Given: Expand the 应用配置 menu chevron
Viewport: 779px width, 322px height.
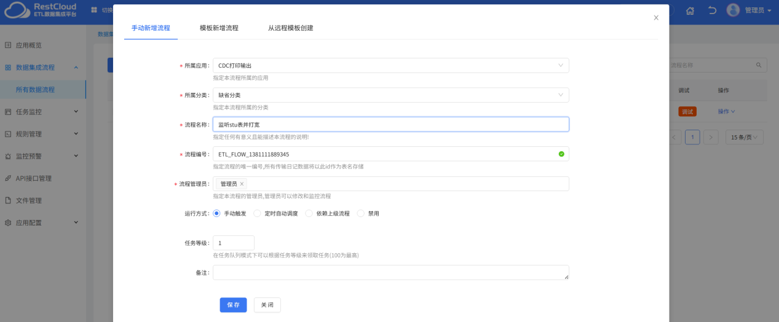Looking at the screenshot, I should 76,222.
